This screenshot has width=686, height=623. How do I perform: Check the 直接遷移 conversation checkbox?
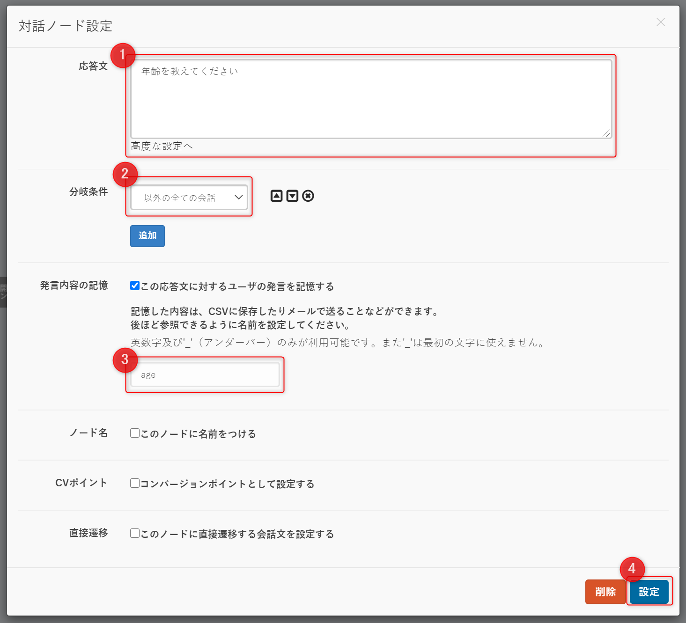tap(135, 533)
